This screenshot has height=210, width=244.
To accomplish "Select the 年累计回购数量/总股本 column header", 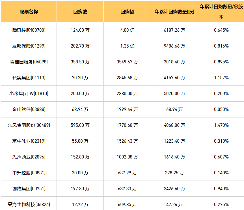I will (221, 12).
